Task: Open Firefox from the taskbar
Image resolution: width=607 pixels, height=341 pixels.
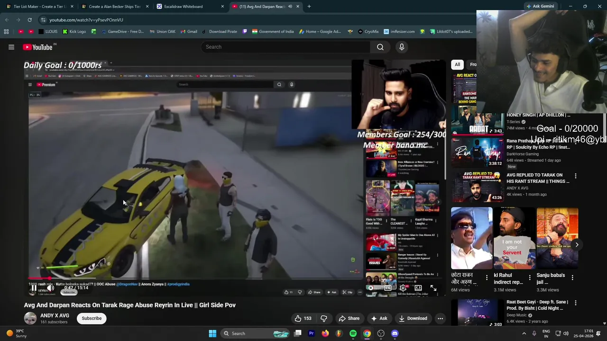Action: (325, 333)
